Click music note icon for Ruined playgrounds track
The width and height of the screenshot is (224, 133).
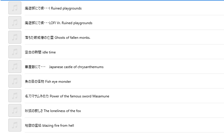(x=15, y=8)
